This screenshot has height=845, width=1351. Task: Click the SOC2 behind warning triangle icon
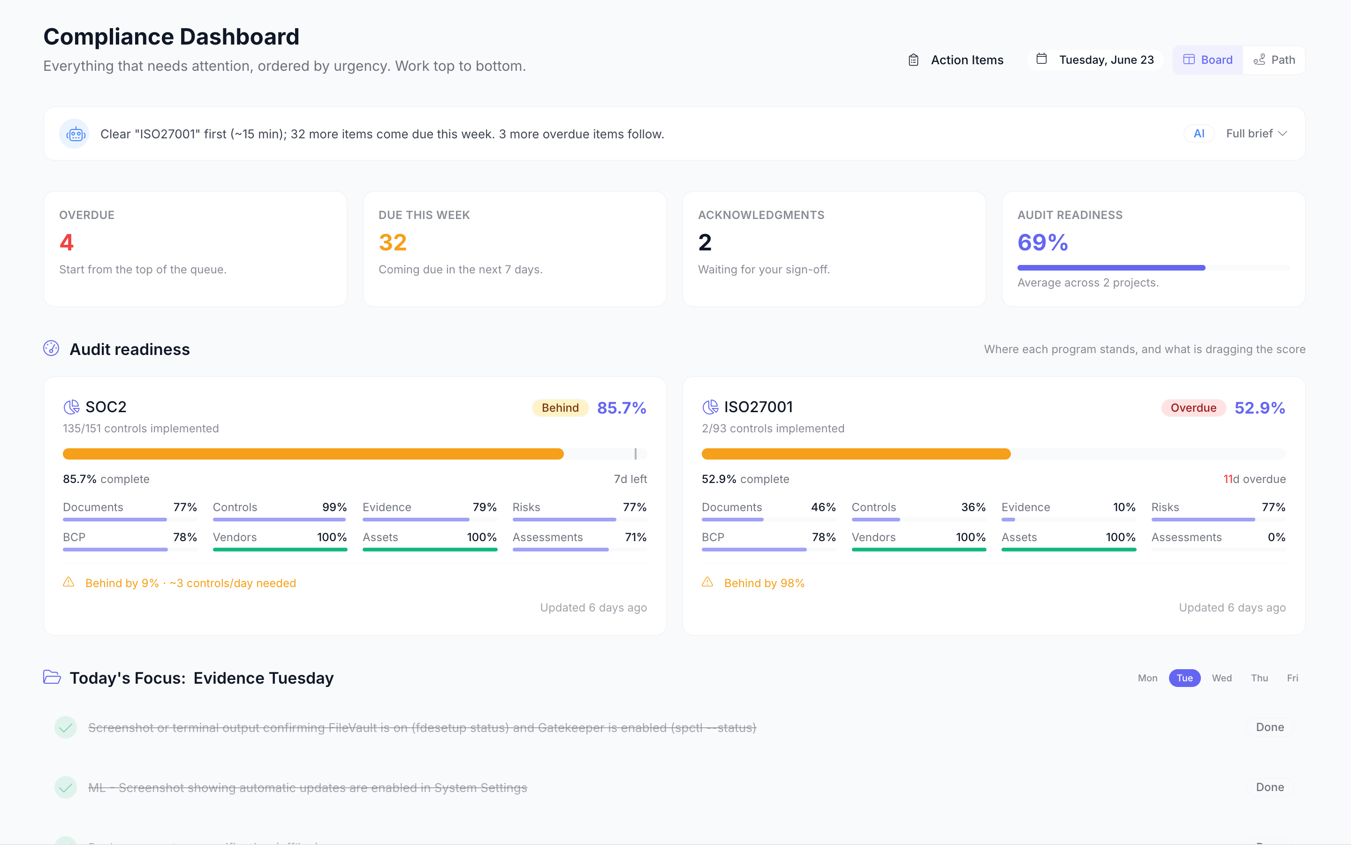[69, 582]
